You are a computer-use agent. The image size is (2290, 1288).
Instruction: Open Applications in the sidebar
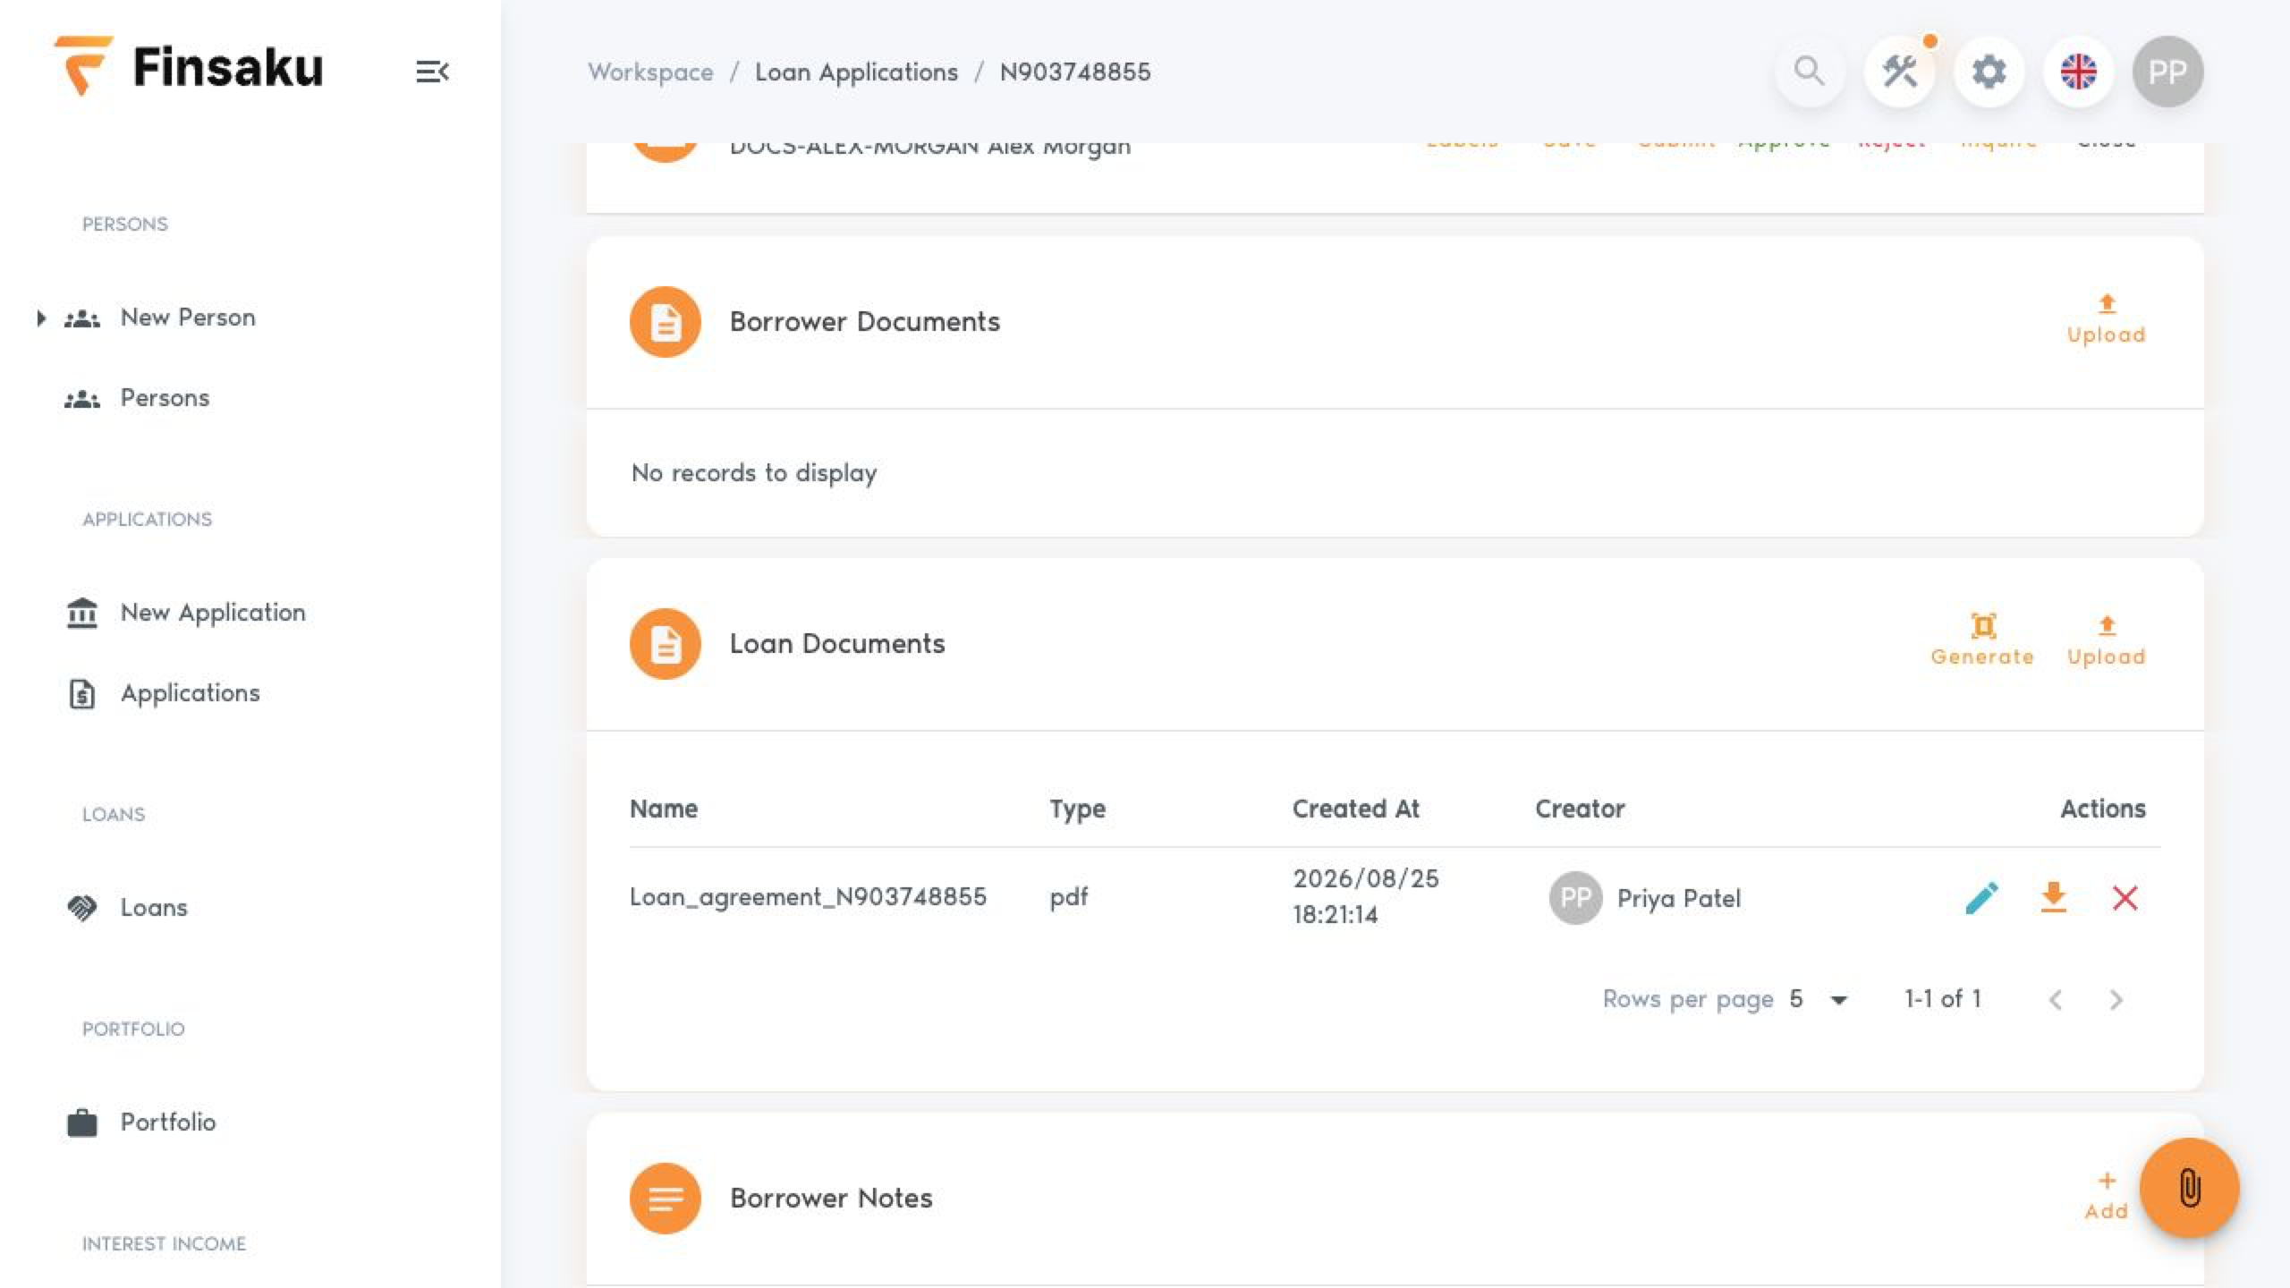pyautogui.click(x=190, y=693)
